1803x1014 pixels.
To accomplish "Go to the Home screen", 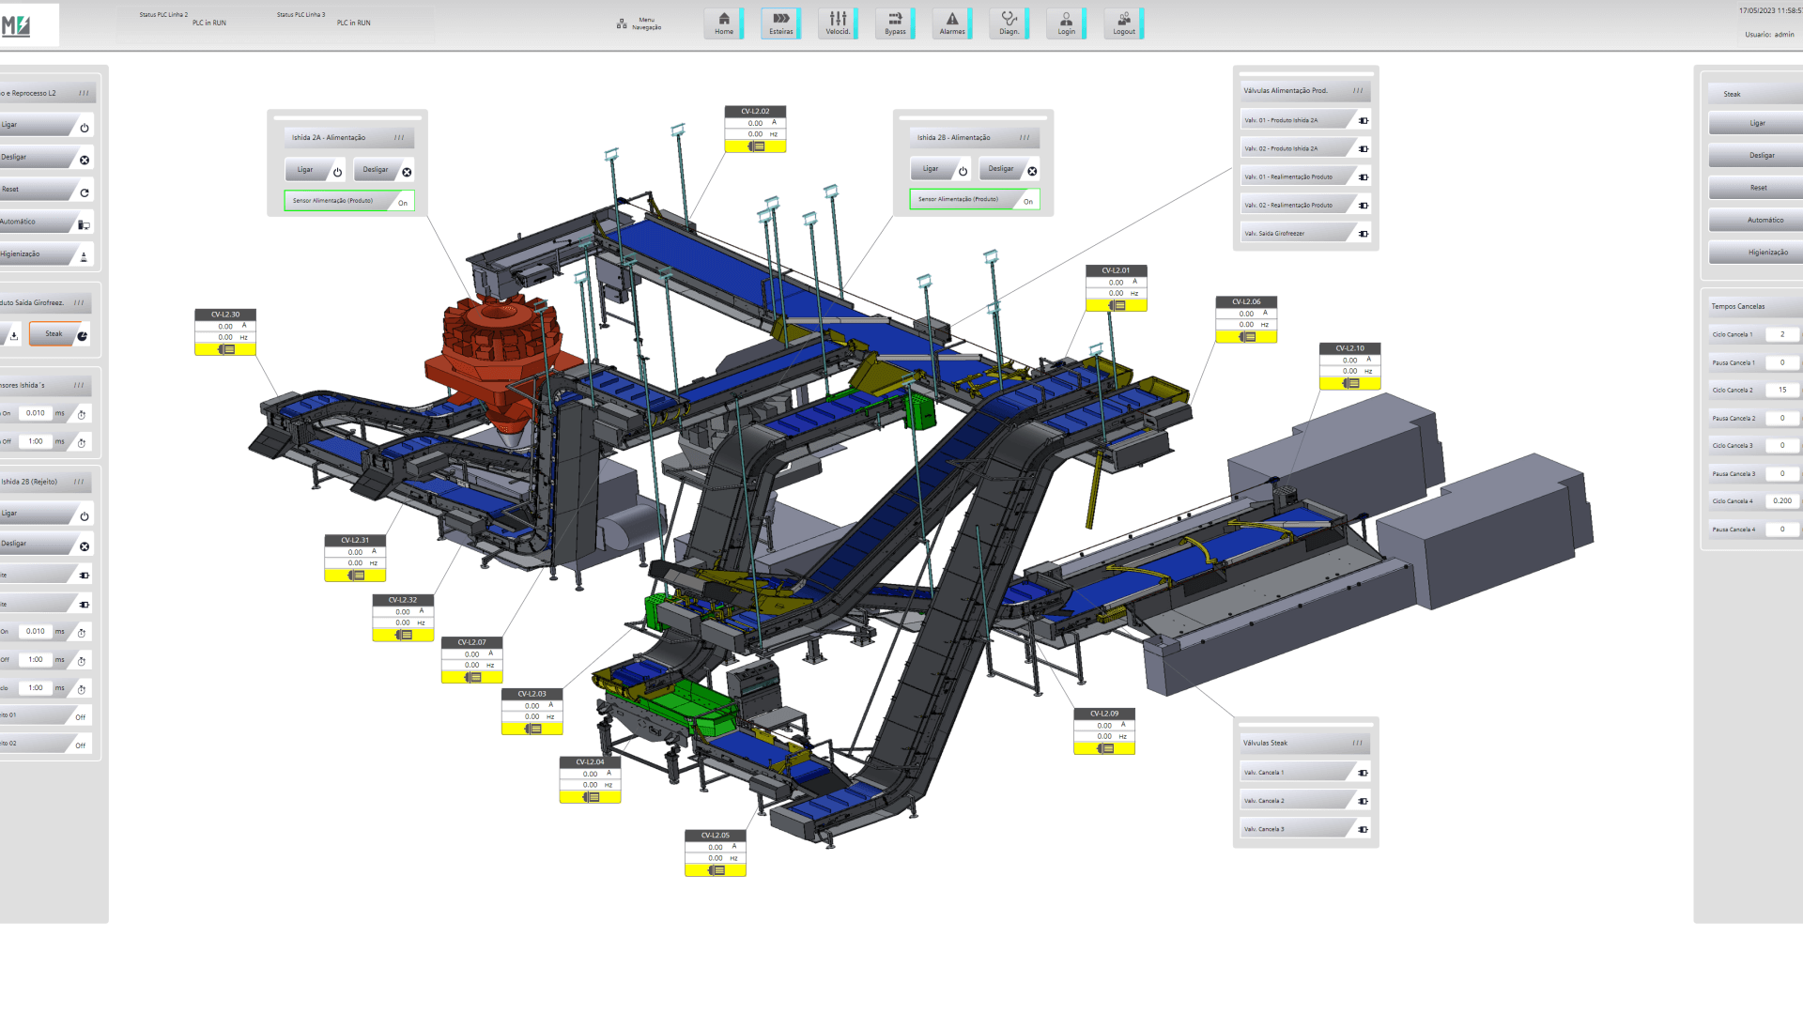I will (x=724, y=23).
